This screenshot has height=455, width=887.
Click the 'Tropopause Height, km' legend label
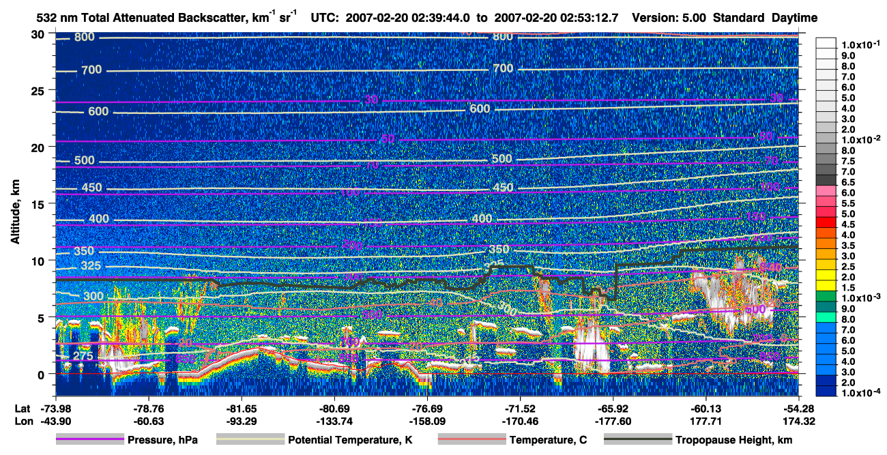[733, 441]
